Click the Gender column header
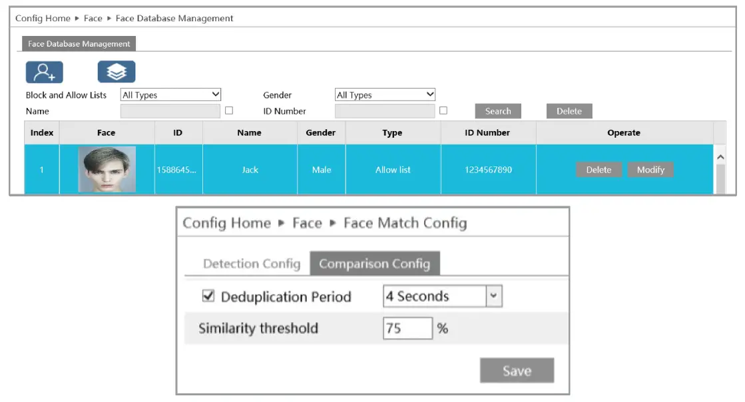The height and width of the screenshot is (402, 745). [x=321, y=132]
